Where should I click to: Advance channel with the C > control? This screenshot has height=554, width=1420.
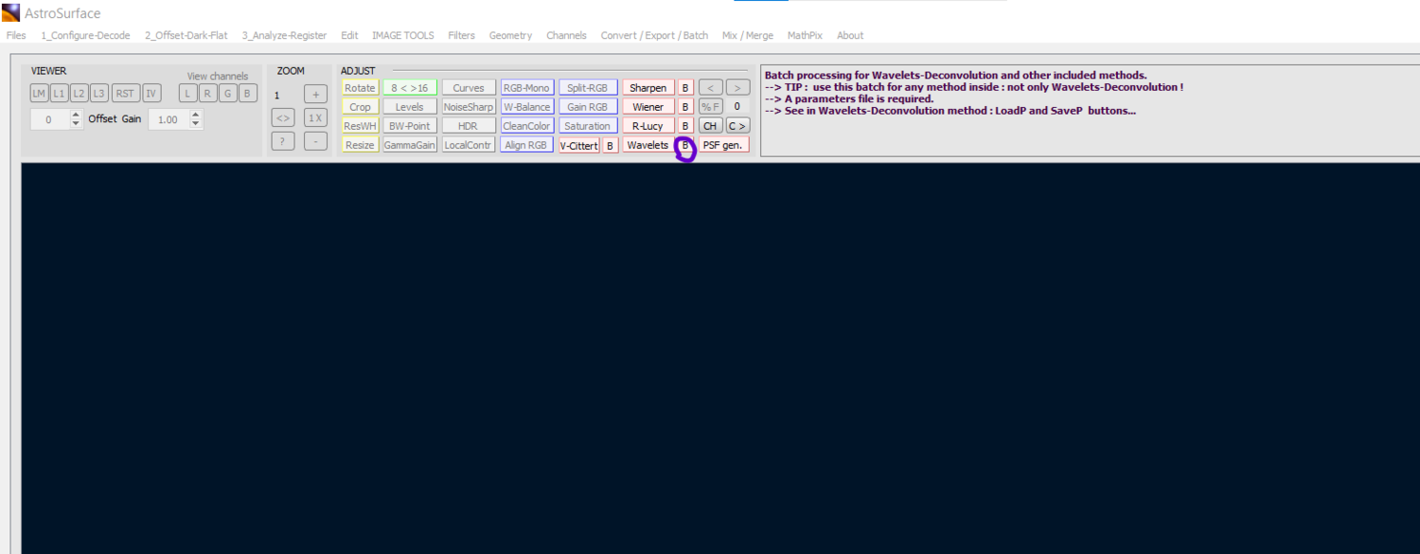(737, 125)
